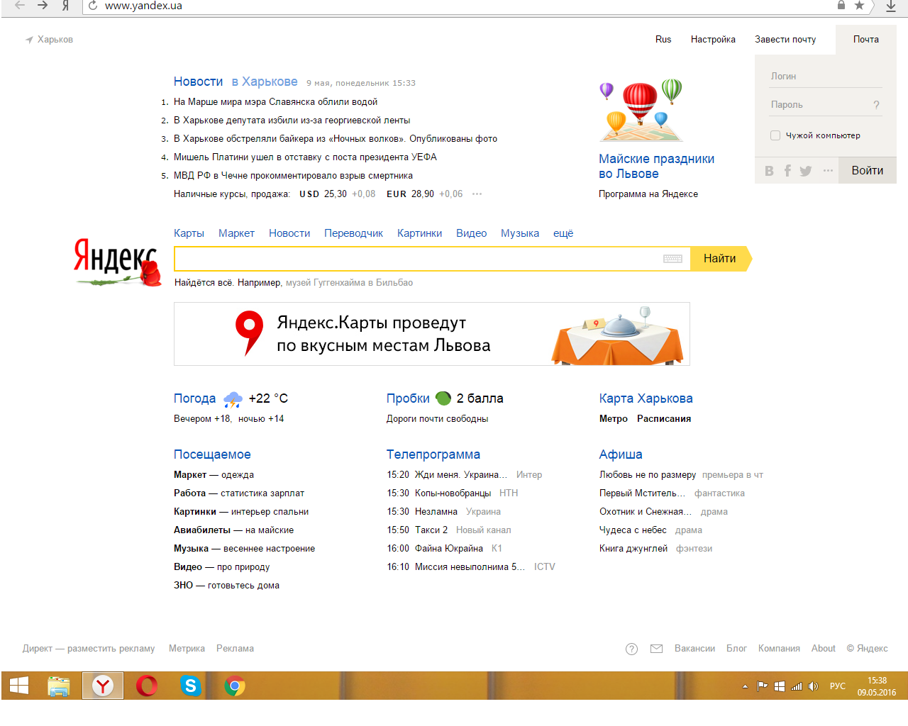Click the Kharkiv location arrow icon
Screen dimensions: 908x726
pos(29,40)
